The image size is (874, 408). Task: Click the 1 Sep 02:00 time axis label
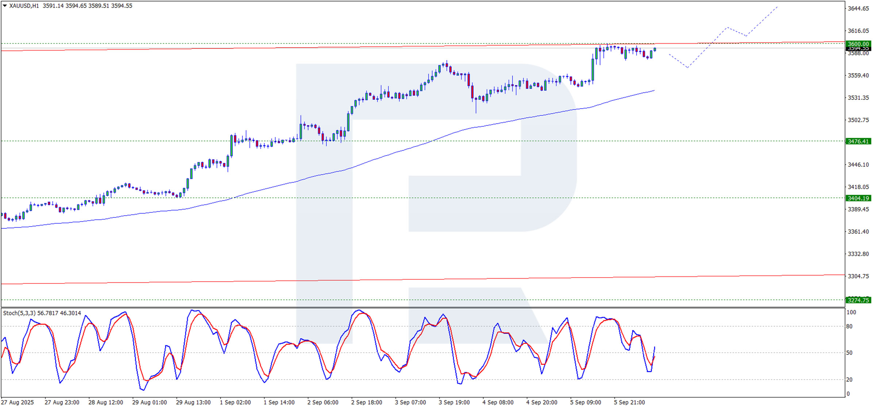235,402
